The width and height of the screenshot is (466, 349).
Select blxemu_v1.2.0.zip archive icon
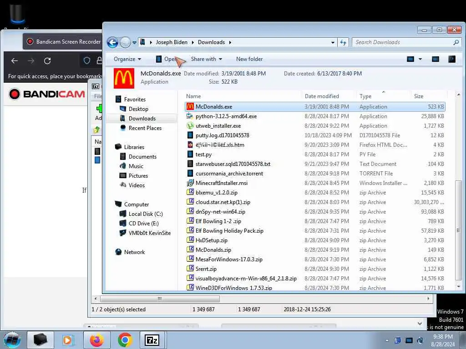190,193
